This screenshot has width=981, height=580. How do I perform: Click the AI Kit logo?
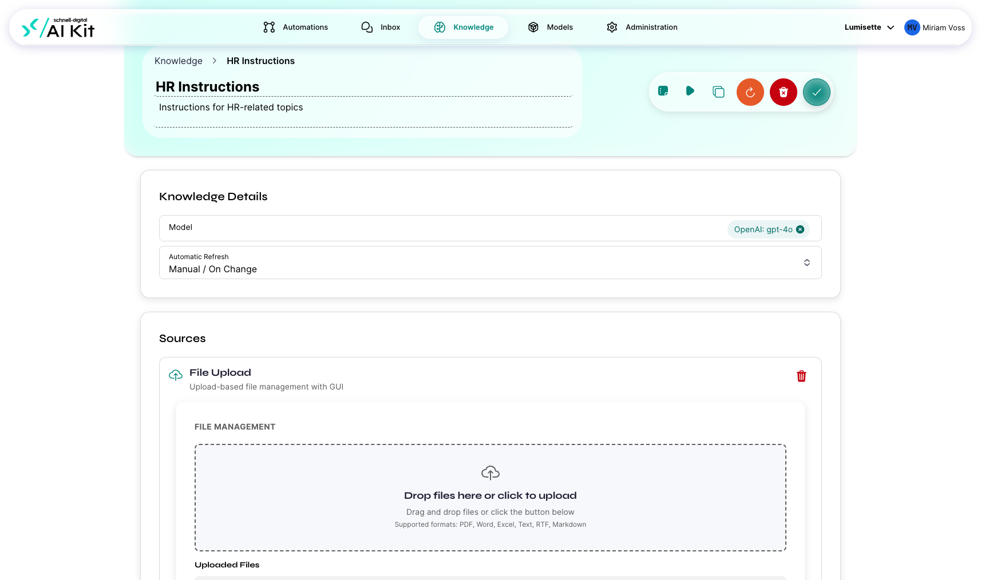[58, 27]
